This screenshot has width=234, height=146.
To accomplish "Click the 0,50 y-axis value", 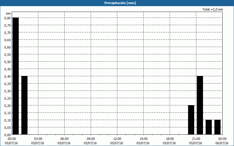I will (x=8, y=62).
